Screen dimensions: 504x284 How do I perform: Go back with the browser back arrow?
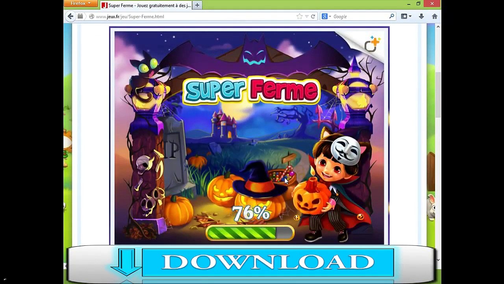[70, 17]
